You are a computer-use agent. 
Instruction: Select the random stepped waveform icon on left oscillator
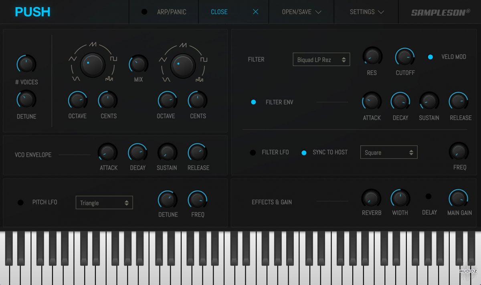click(x=109, y=79)
